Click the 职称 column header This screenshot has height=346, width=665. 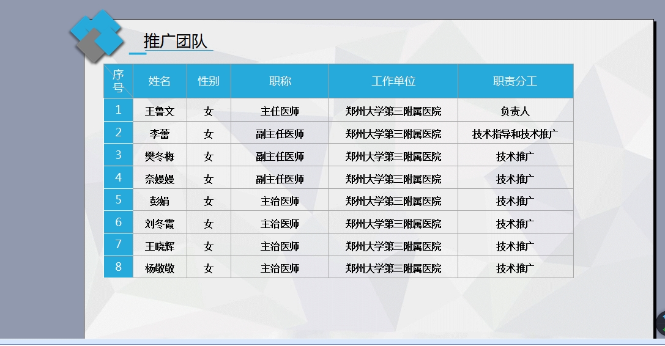280,81
